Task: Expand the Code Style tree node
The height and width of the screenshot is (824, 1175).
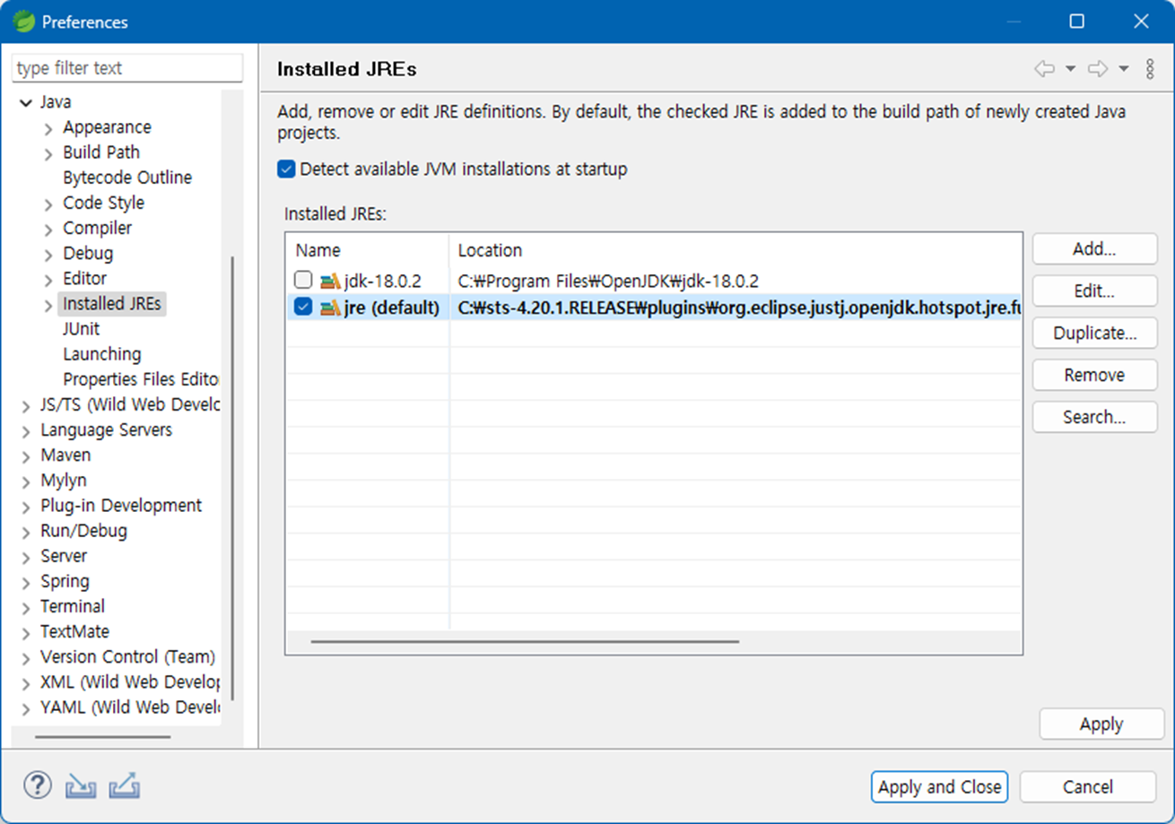Action: pos(48,204)
